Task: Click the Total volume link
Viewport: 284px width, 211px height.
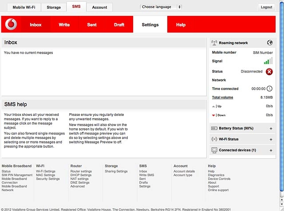Action: point(222,97)
